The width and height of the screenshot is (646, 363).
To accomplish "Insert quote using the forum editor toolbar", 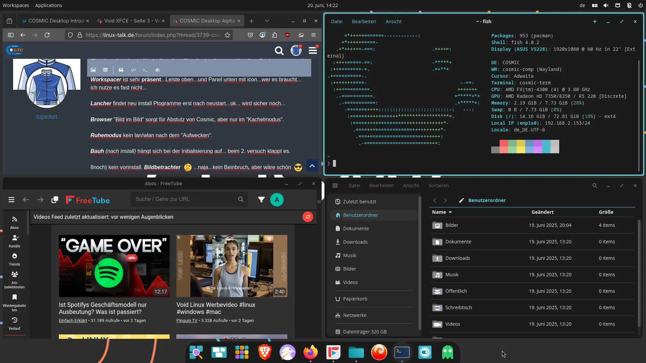I will 121,70.
